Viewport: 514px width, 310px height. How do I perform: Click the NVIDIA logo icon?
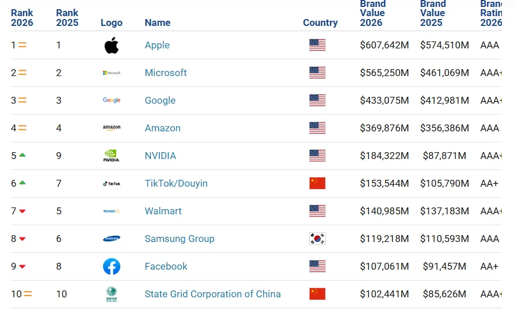112,156
